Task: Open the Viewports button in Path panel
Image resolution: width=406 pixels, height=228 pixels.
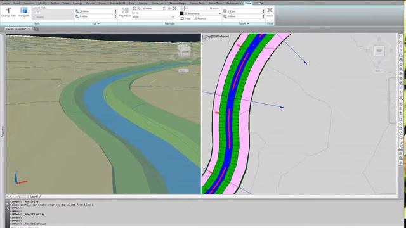Action: point(24,13)
